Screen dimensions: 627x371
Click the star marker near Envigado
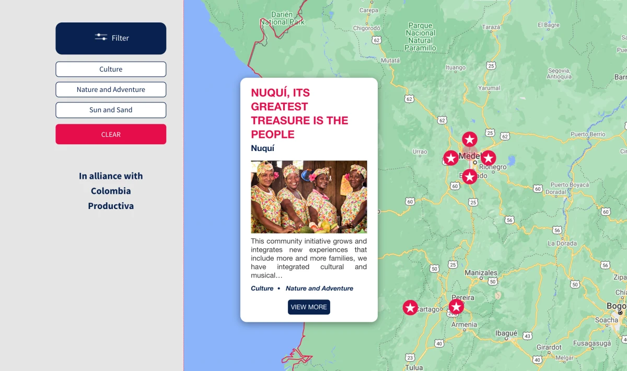click(469, 177)
